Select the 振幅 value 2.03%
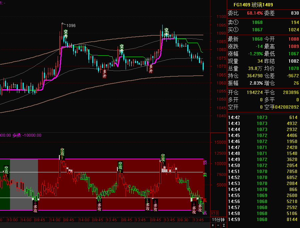Screen dimensions: 300x228 point(256,83)
